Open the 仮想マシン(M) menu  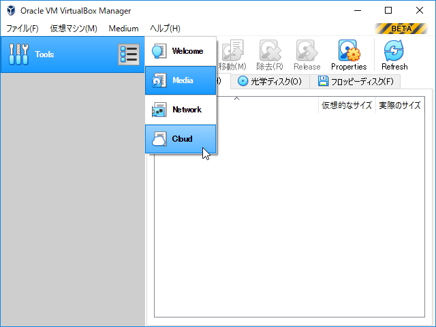pos(74,29)
